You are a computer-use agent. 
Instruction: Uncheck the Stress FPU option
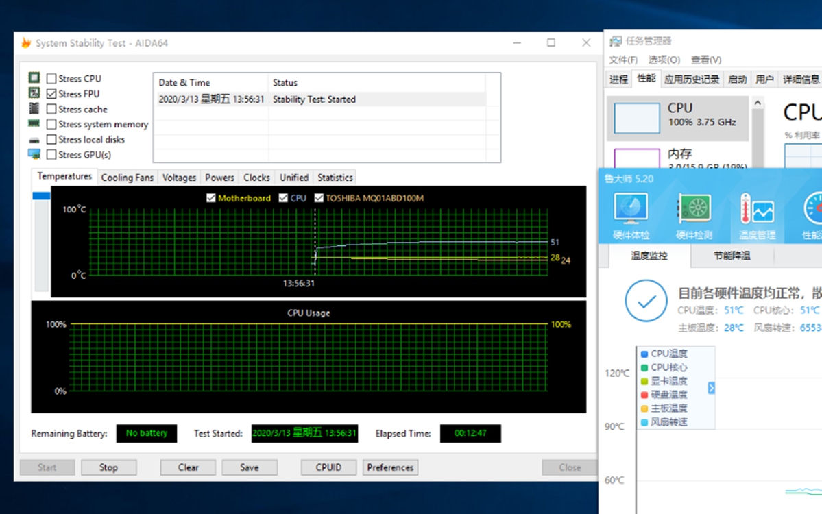pyautogui.click(x=51, y=94)
